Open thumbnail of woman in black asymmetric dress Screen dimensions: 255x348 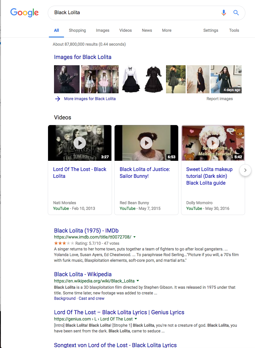[198, 79]
